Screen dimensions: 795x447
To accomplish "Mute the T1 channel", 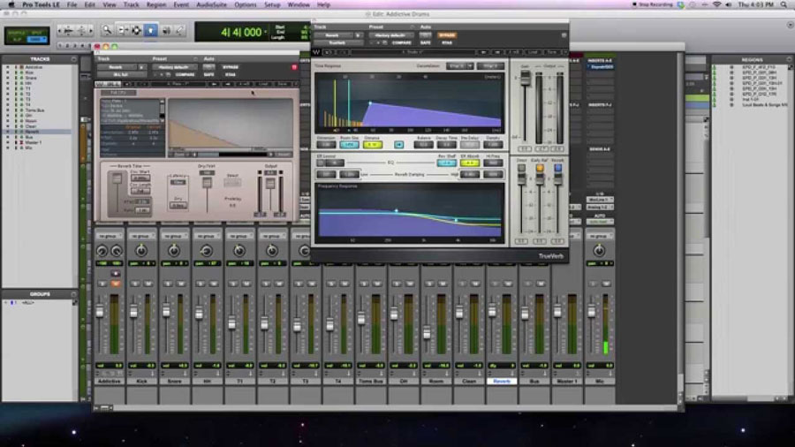I will (x=246, y=284).
